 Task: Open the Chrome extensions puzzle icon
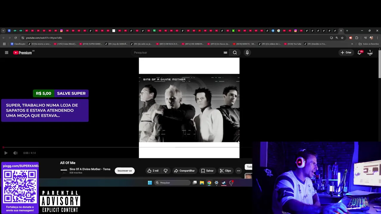[x=357, y=38]
